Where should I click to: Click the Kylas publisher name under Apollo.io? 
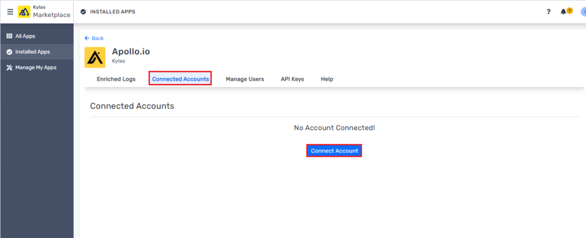[x=118, y=61]
